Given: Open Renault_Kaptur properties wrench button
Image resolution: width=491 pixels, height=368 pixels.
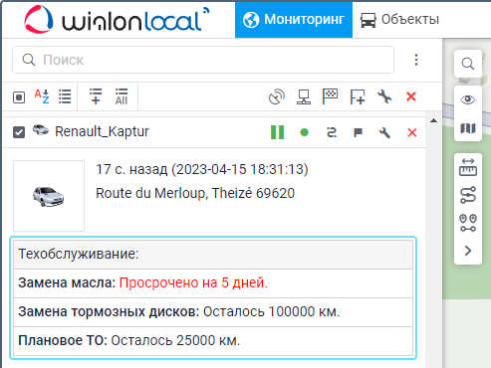Looking at the screenshot, I should [384, 132].
